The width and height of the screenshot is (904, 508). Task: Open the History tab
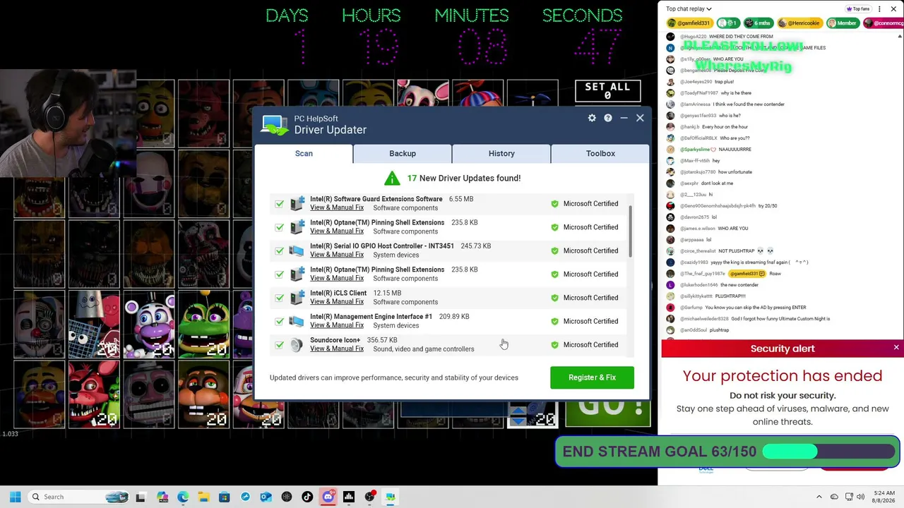(501, 153)
